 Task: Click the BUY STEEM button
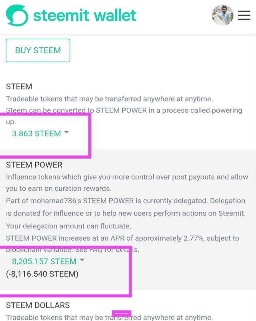38,50
